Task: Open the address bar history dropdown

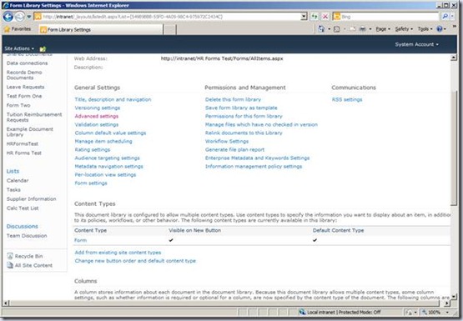Action: [x=304, y=17]
